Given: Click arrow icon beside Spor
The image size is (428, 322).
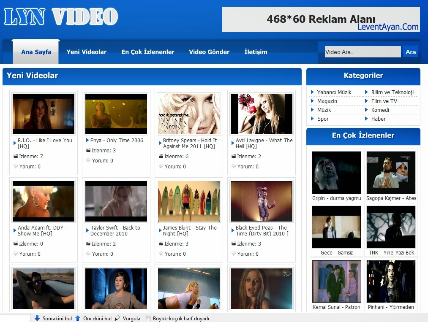Looking at the screenshot, I should point(312,119).
